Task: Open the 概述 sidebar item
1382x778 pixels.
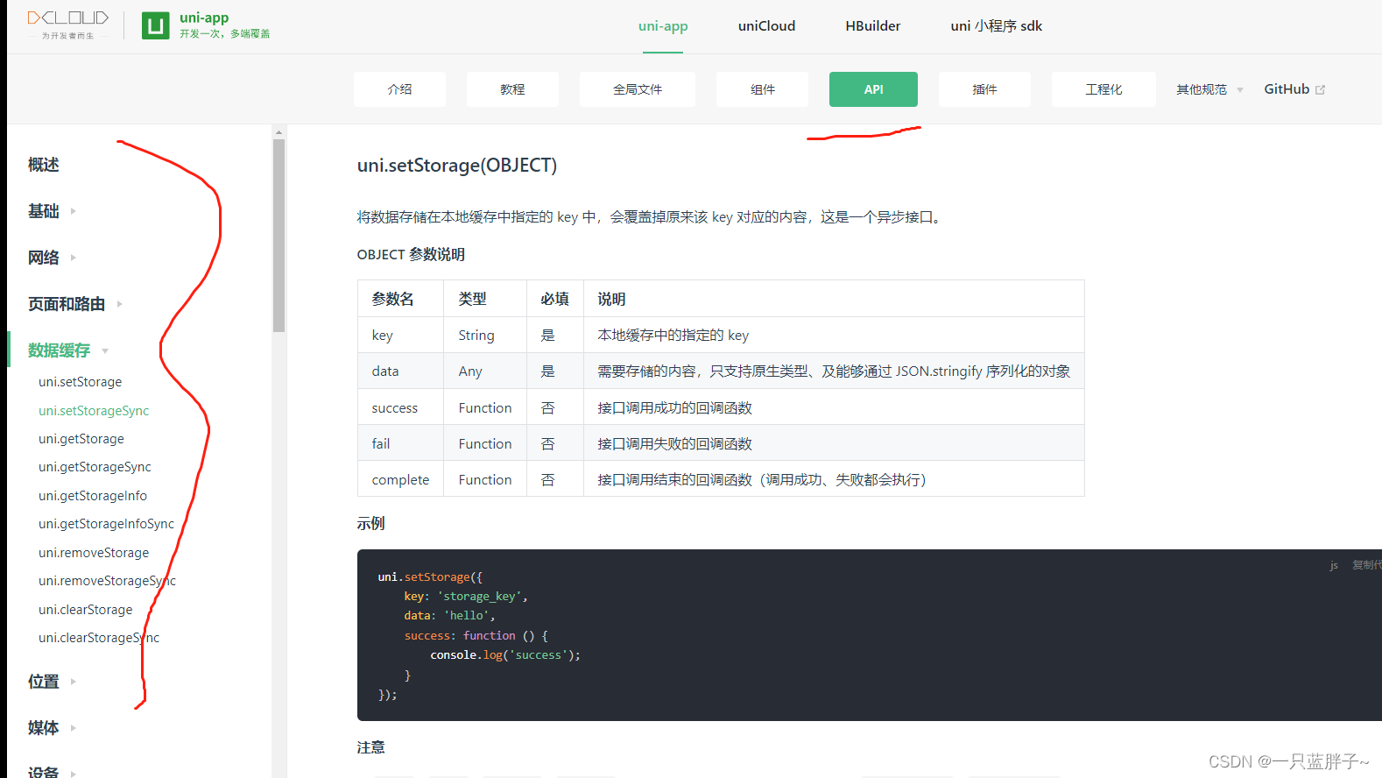Action: pyautogui.click(x=44, y=165)
